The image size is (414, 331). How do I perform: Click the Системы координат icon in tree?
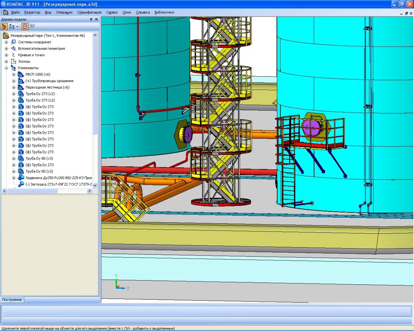pyautogui.click(x=14, y=42)
